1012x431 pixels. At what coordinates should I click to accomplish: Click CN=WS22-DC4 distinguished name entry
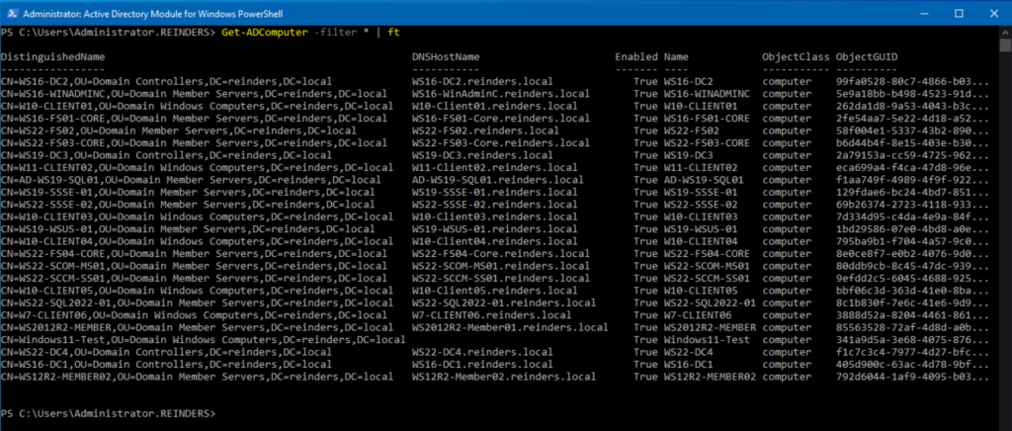[166, 351]
